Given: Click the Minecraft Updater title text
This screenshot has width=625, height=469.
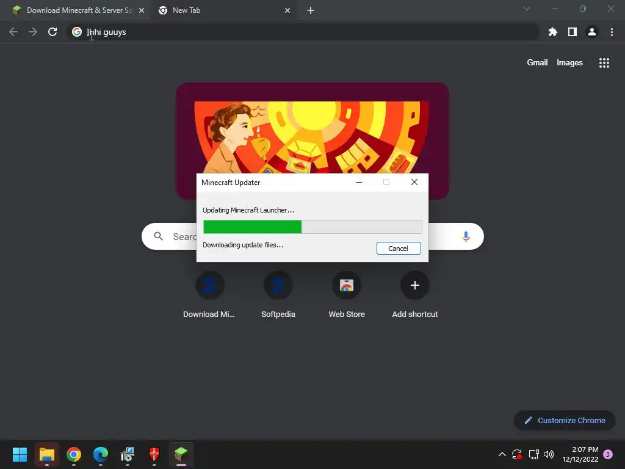Looking at the screenshot, I should click(x=231, y=183).
